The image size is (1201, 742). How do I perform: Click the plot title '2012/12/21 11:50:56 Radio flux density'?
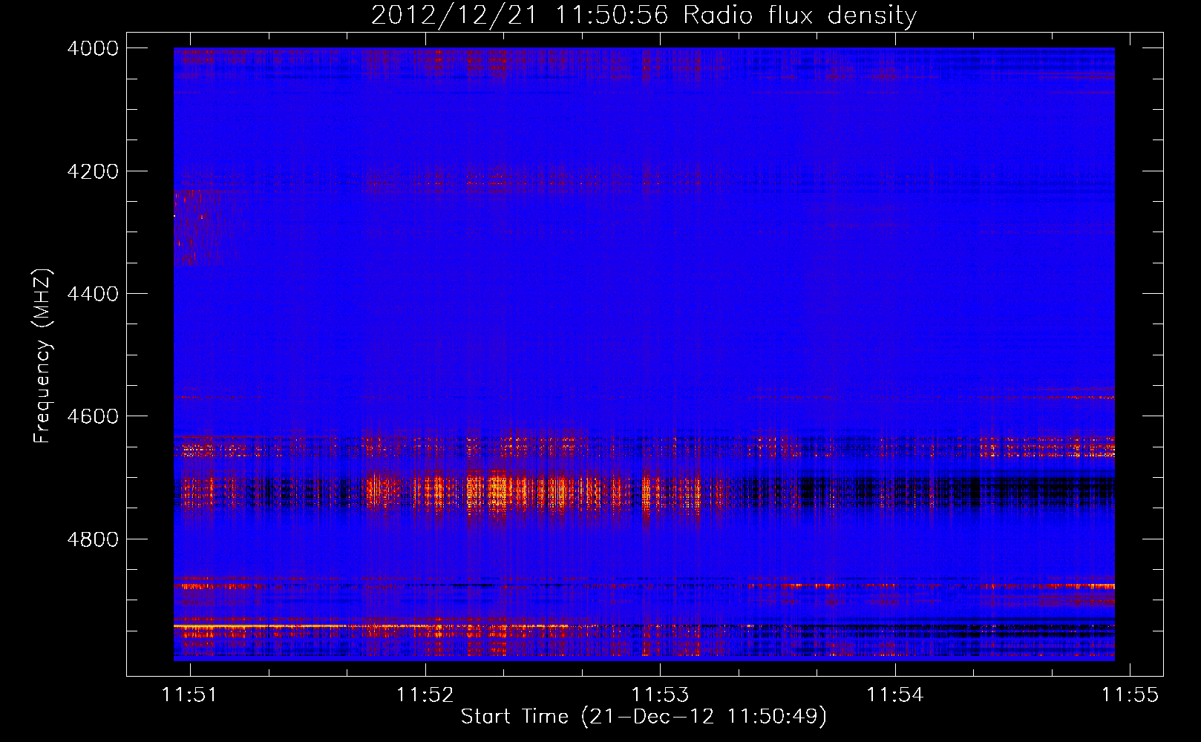click(644, 15)
